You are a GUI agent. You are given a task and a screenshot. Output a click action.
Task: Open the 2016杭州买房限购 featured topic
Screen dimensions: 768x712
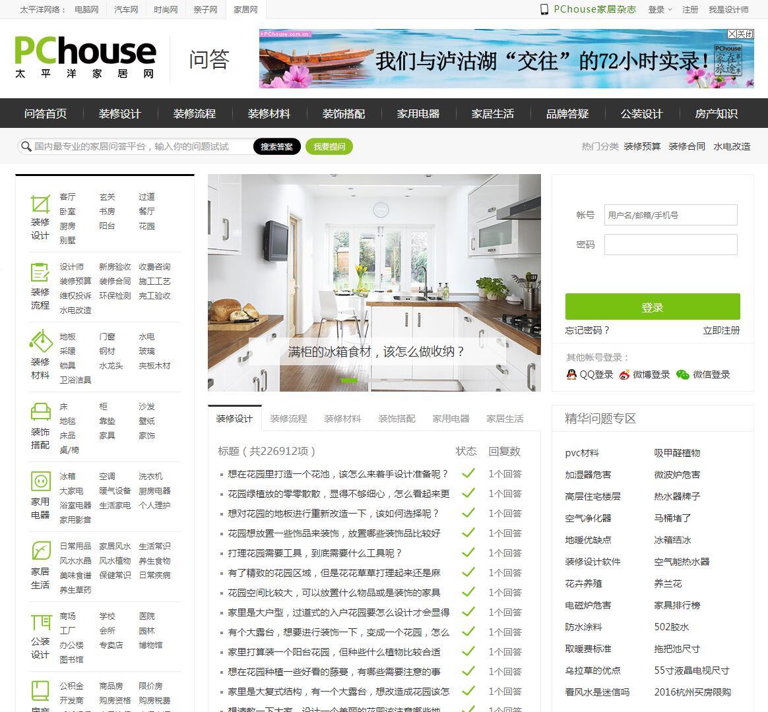point(693,692)
